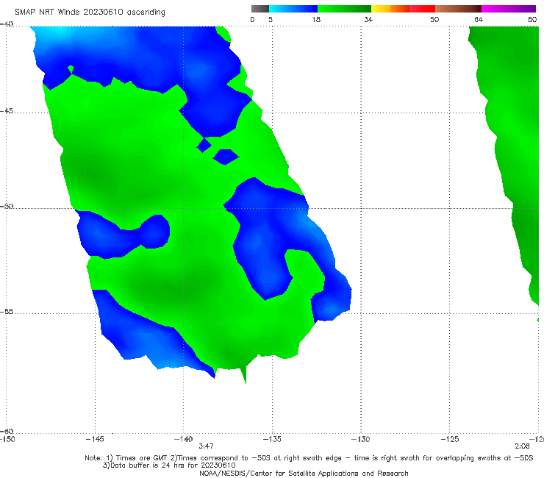The height and width of the screenshot is (478, 544).
Task: Click the magenta 64-80 segment of the color bar
Action: pyautogui.click(x=509, y=9)
